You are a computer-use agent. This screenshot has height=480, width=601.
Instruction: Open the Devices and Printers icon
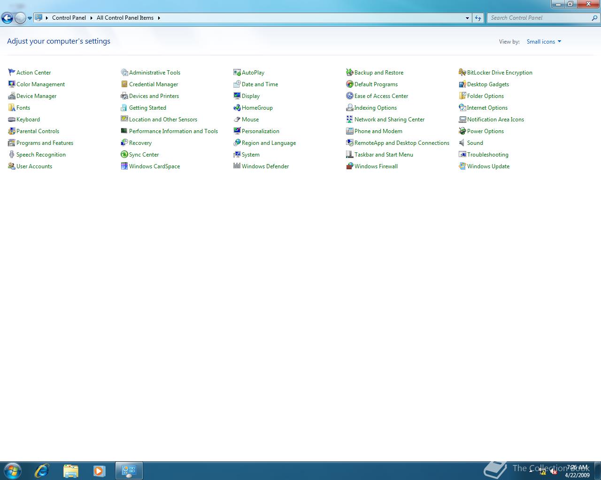tap(124, 96)
